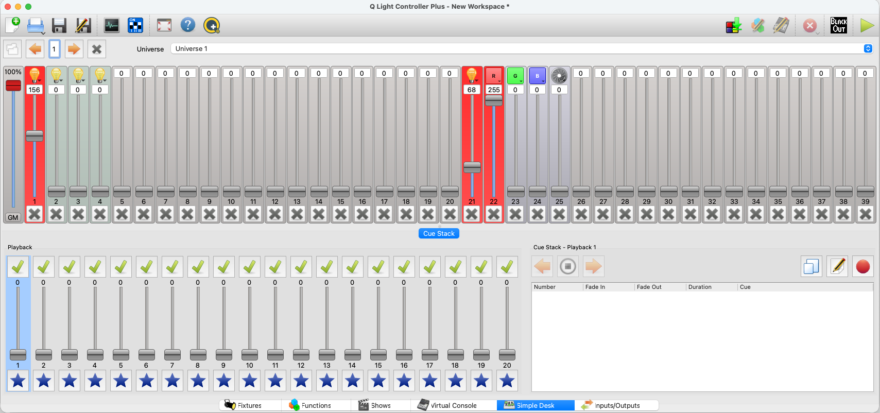
Task: Click the Save Workspace floppy icon
Action: click(x=59, y=25)
